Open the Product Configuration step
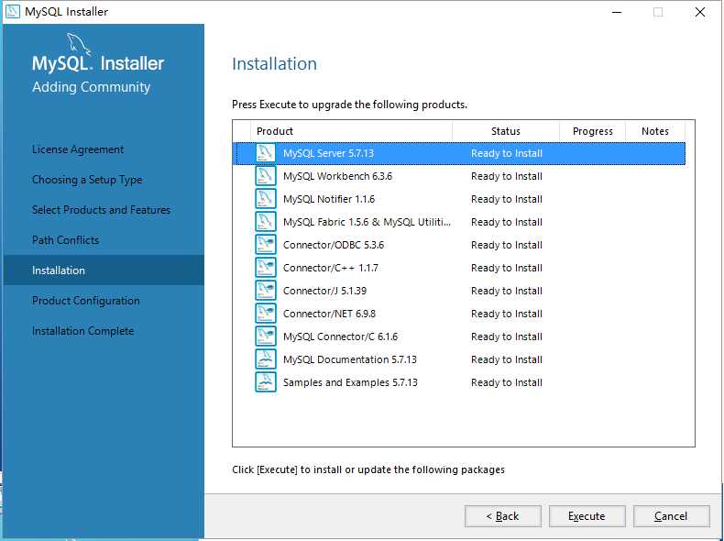 tap(86, 301)
